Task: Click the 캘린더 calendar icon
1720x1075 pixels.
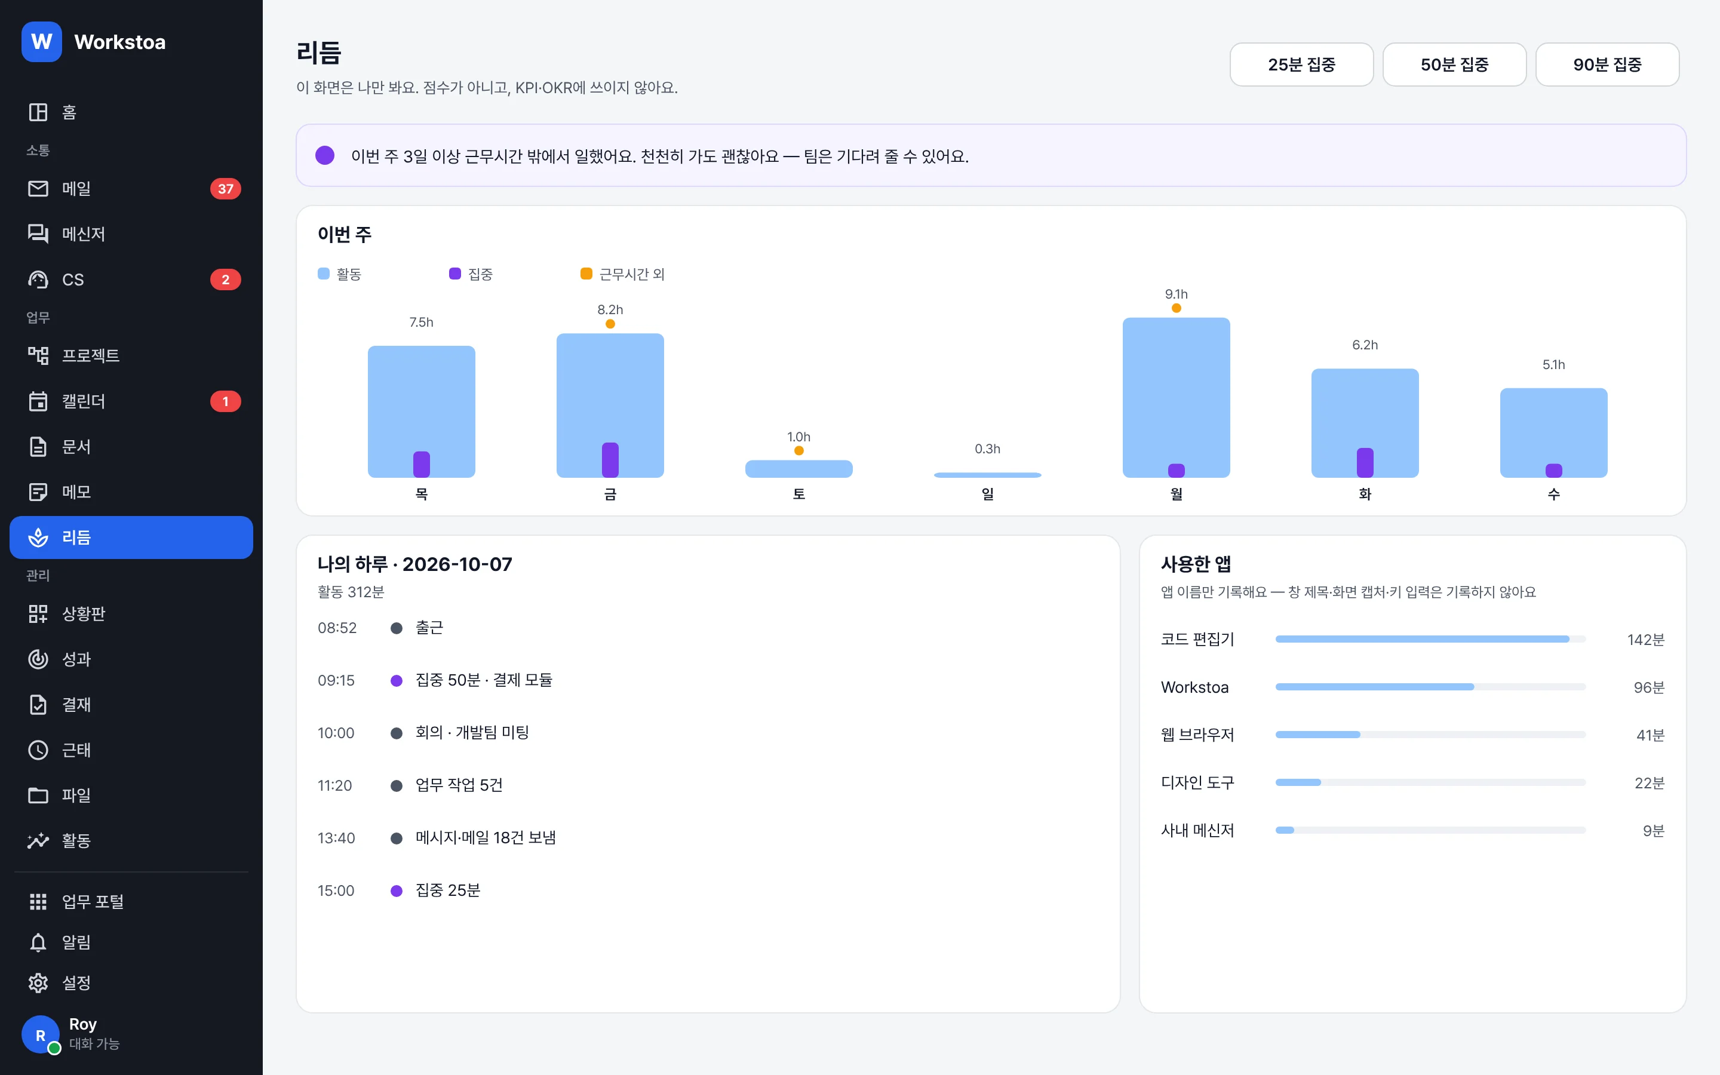Action: tap(38, 401)
